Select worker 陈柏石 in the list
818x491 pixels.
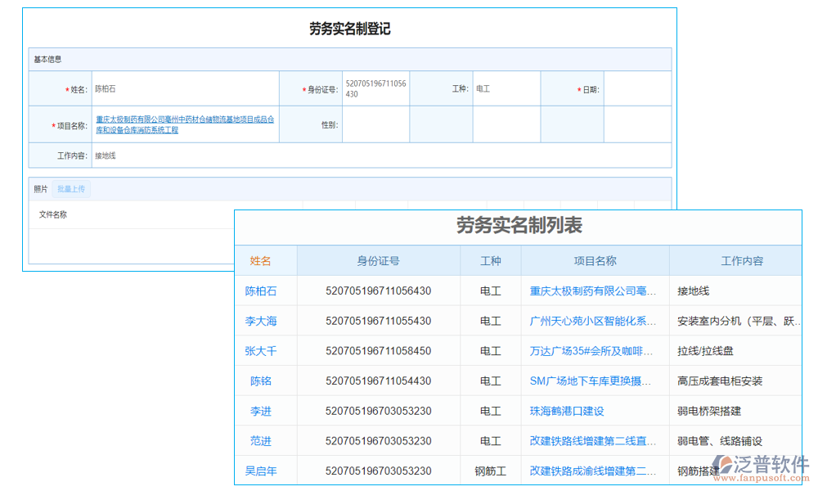[262, 291]
